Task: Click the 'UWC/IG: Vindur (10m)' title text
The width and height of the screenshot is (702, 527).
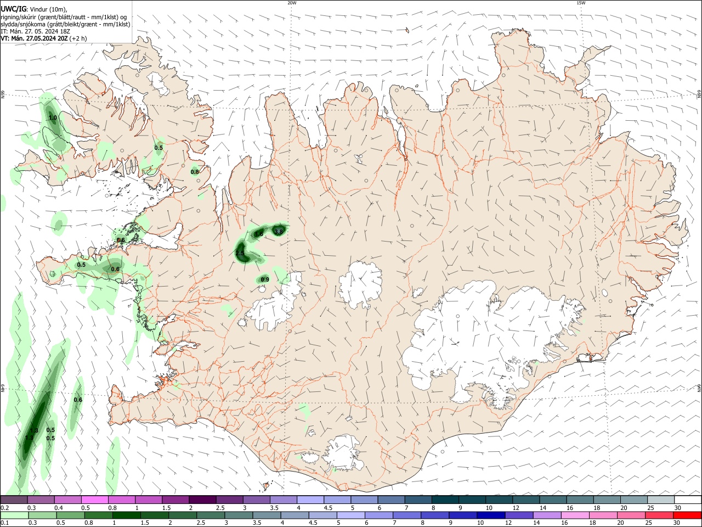Action: pos(34,9)
